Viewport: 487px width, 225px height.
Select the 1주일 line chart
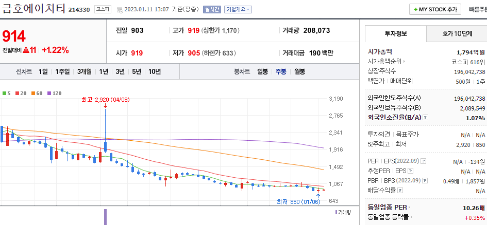tap(62, 72)
